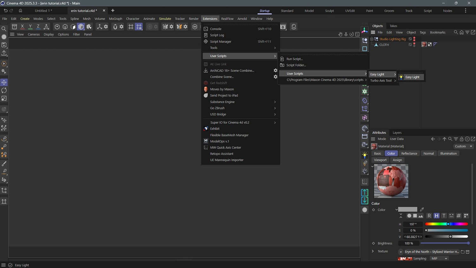Expand the Turbo Axis Tool submenu

[x=383, y=81]
